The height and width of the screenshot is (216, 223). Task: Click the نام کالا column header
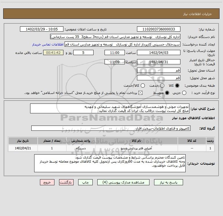[x=136, y=141]
